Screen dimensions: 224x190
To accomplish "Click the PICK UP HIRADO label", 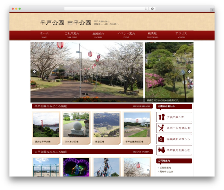I will point(141,106).
